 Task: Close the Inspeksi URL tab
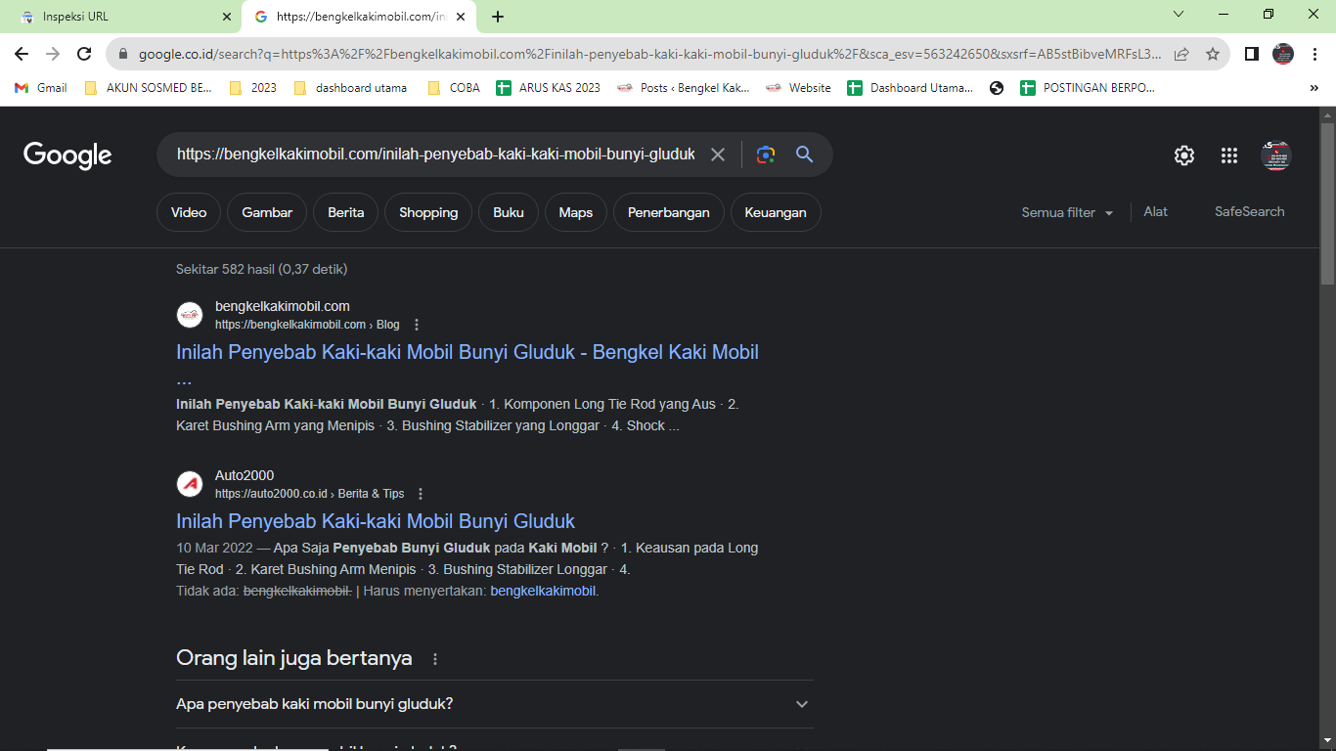pos(227,17)
